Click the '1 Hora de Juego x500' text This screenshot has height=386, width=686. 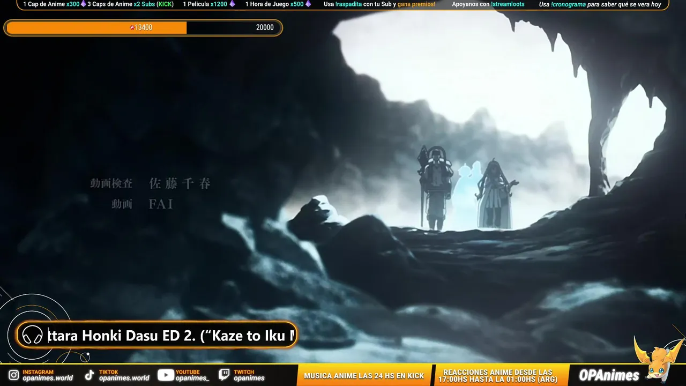274,4
